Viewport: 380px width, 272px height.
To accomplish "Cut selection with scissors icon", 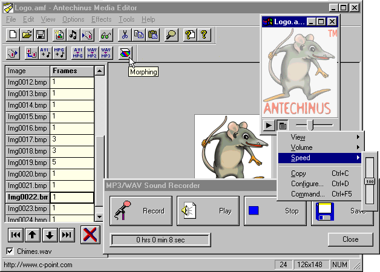I will [125, 34].
